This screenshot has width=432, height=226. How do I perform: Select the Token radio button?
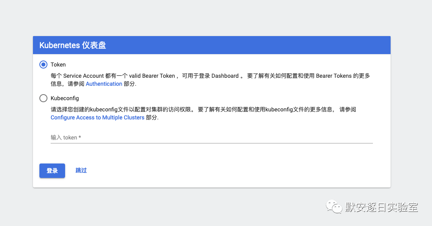[x=43, y=65]
